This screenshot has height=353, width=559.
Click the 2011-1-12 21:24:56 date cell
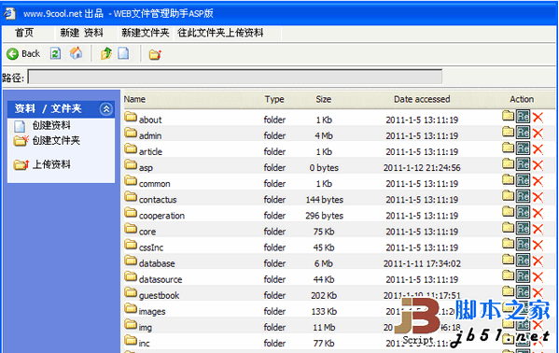click(x=422, y=168)
